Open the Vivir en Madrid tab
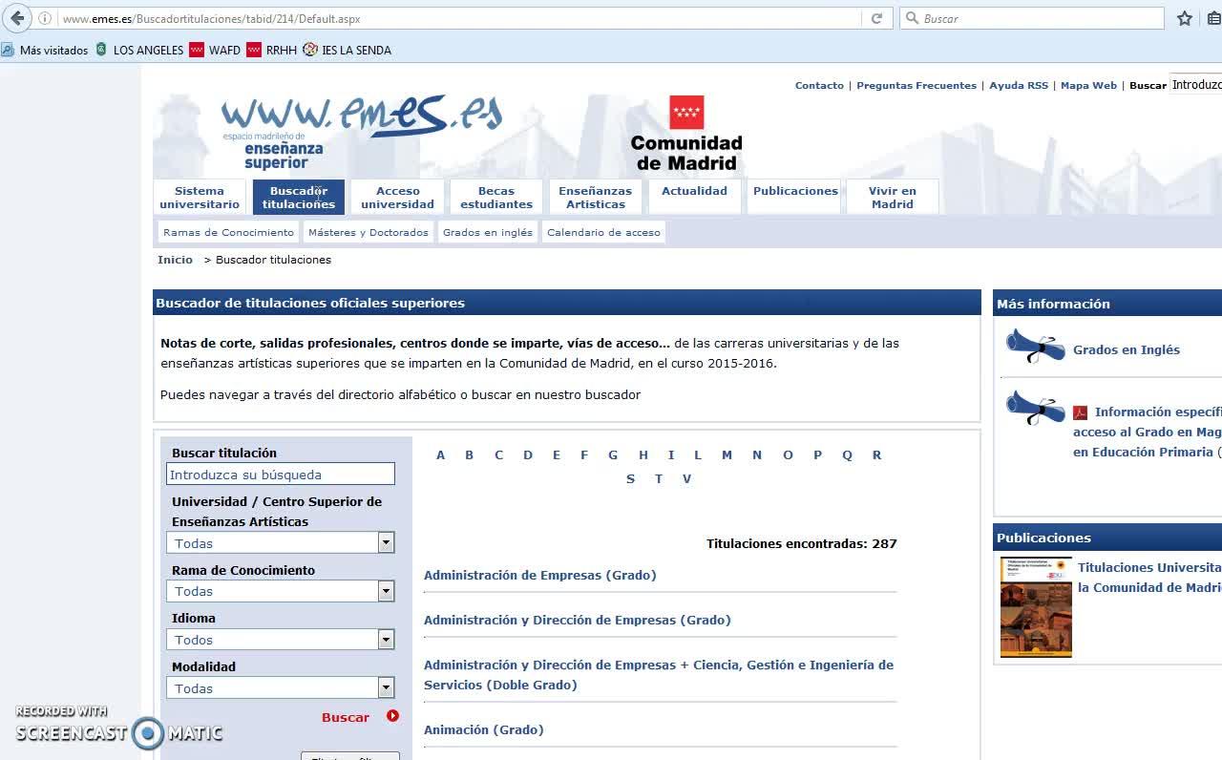This screenshot has height=760, width=1222. point(893,197)
